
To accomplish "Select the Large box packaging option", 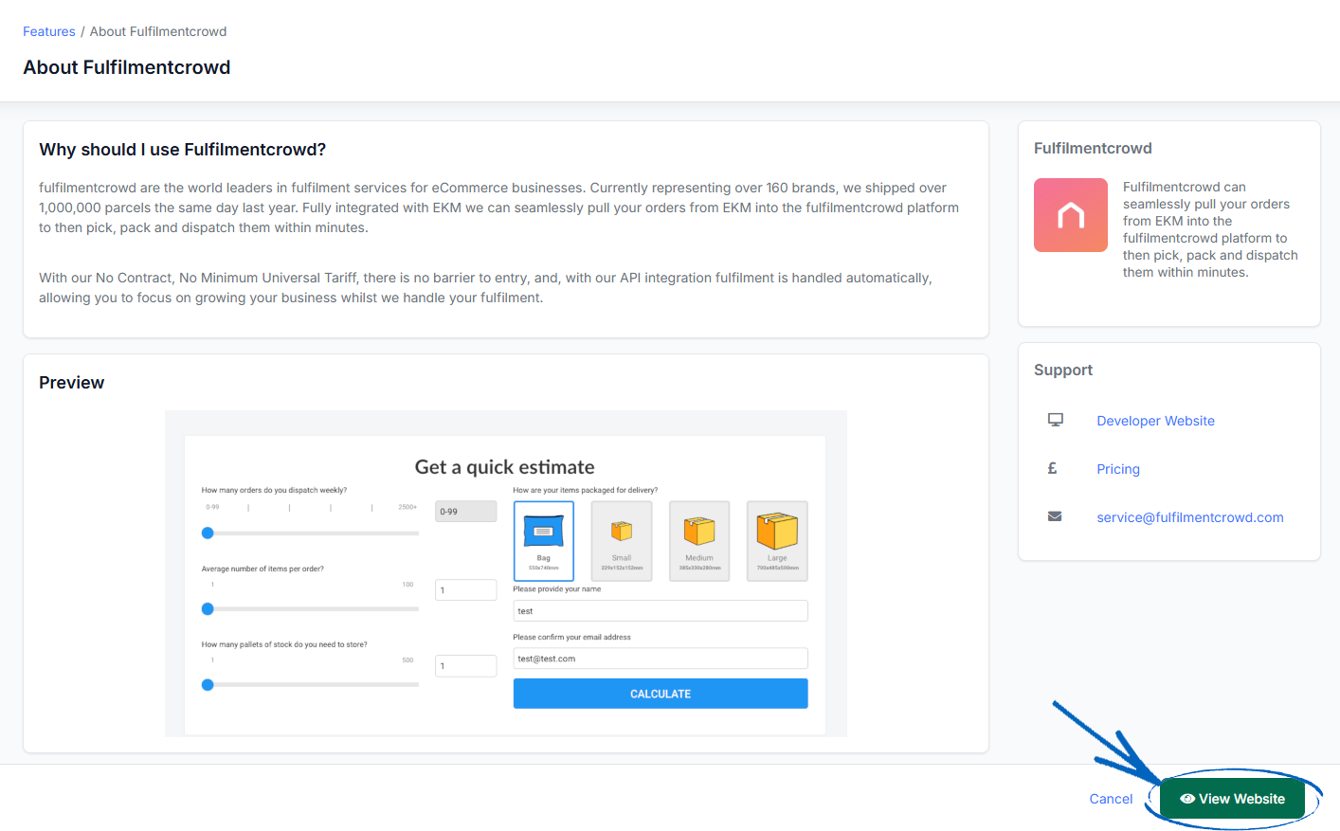I will pos(777,541).
